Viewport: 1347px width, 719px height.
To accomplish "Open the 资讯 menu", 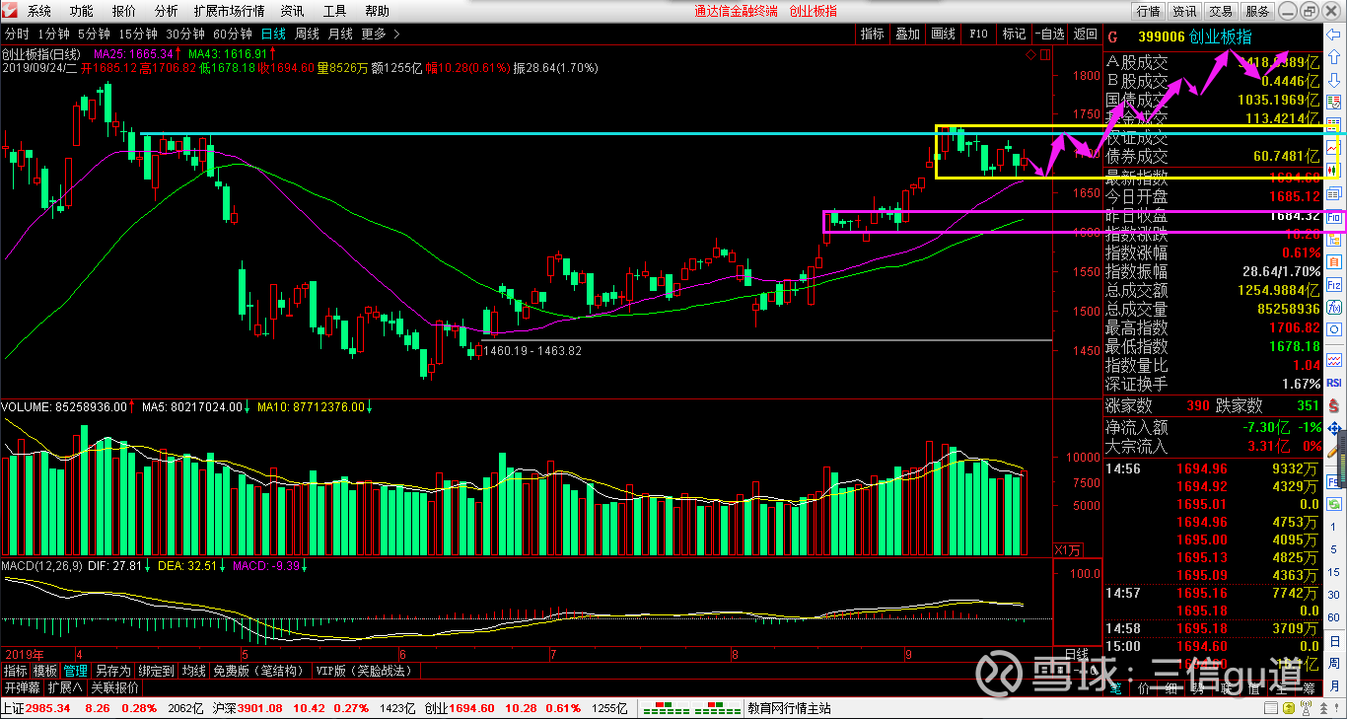I will tap(293, 11).
